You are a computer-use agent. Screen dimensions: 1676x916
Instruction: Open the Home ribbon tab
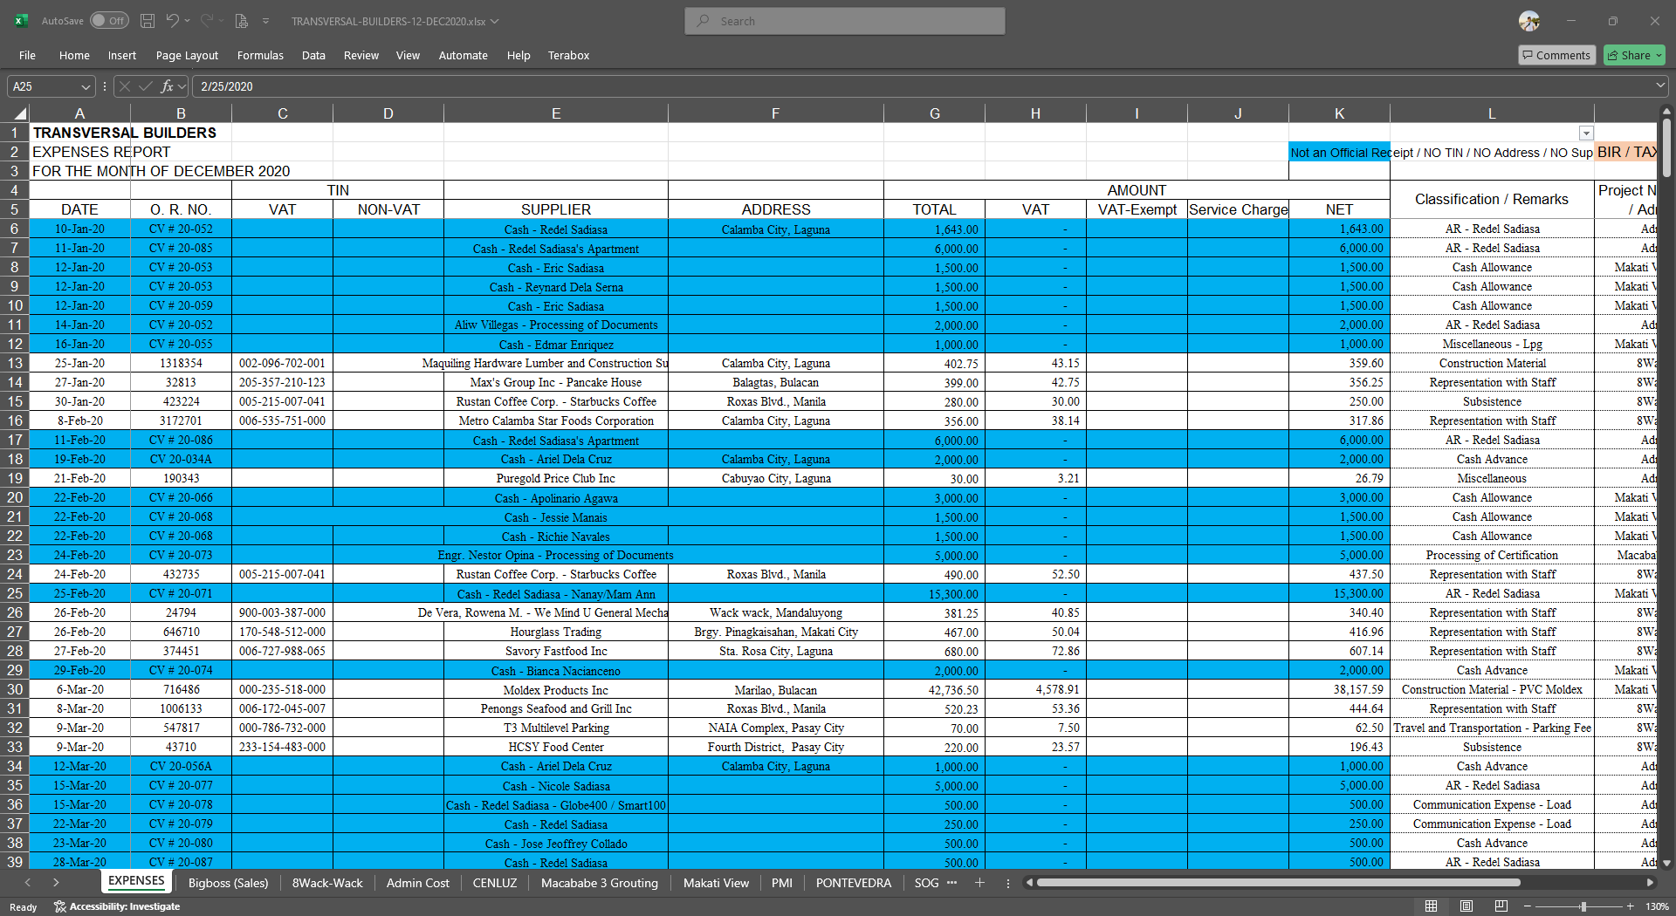pos(74,55)
